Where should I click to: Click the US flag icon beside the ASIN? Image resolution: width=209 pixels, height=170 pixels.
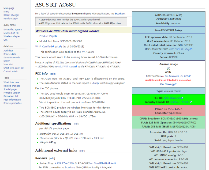162,76
